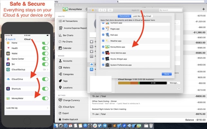Screen dimensions: 207x129
Task: Go forward in System Preferences window
Action: pos(104,10)
